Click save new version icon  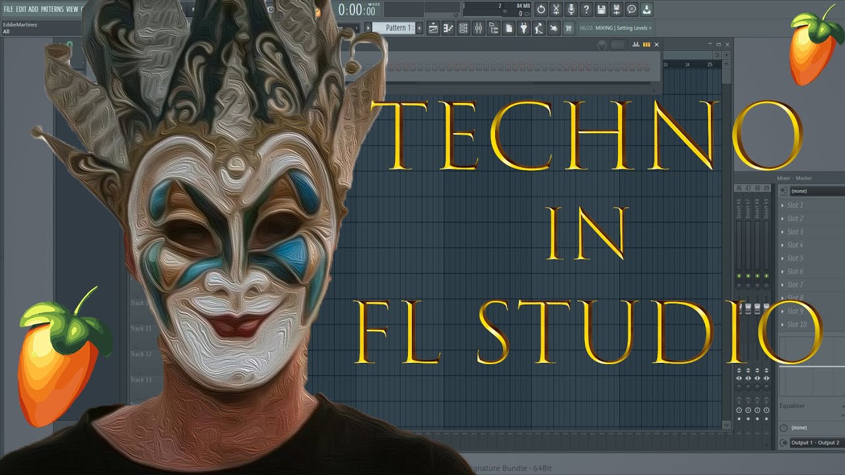coord(617,9)
